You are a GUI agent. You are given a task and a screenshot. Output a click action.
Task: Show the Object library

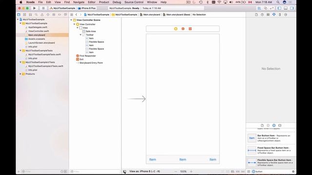[274, 125]
